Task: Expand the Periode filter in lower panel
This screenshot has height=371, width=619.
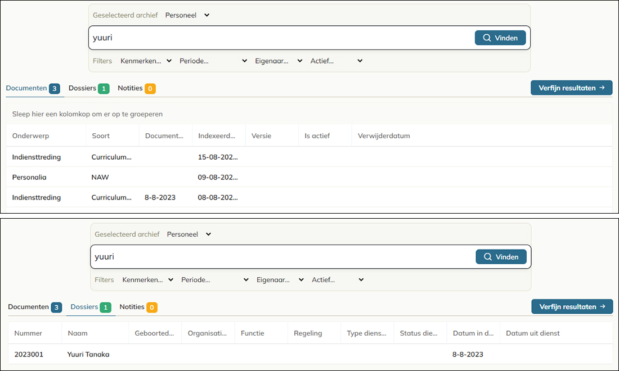Action: click(x=215, y=279)
